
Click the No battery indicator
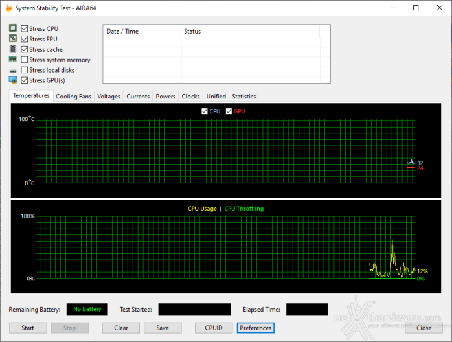tap(87, 310)
